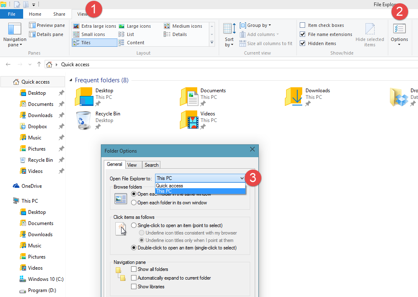Open the Add columns dropdown
The height and width of the screenshot is (297, 418).
(x=259, y=34)
